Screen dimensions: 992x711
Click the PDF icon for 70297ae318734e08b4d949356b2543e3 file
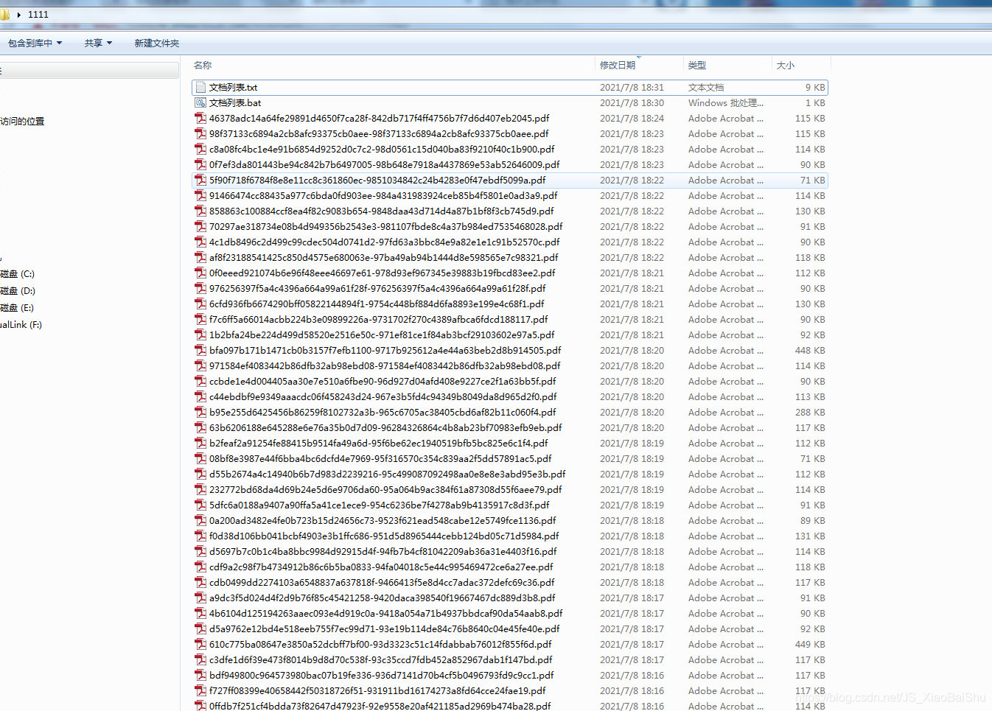coord(200,226)
